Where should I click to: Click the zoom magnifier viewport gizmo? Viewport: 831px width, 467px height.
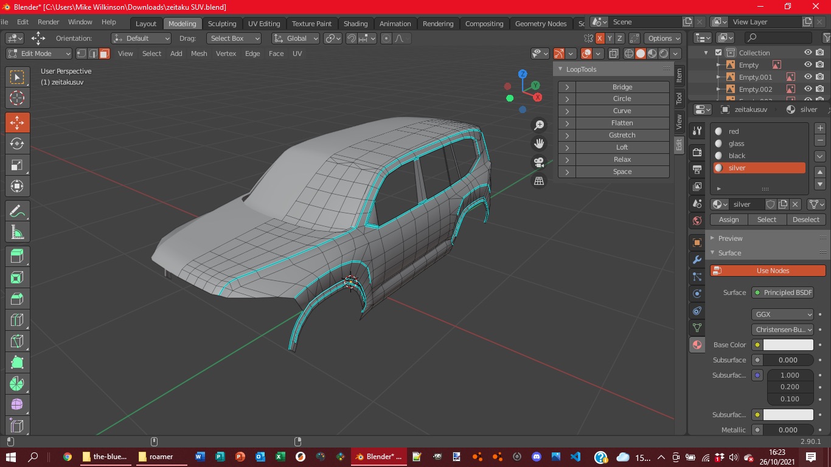[539, 125]
